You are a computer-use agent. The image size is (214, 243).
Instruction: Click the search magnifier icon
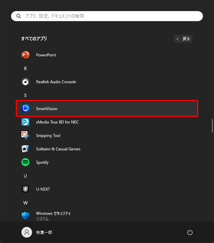(x=19, y=16)
